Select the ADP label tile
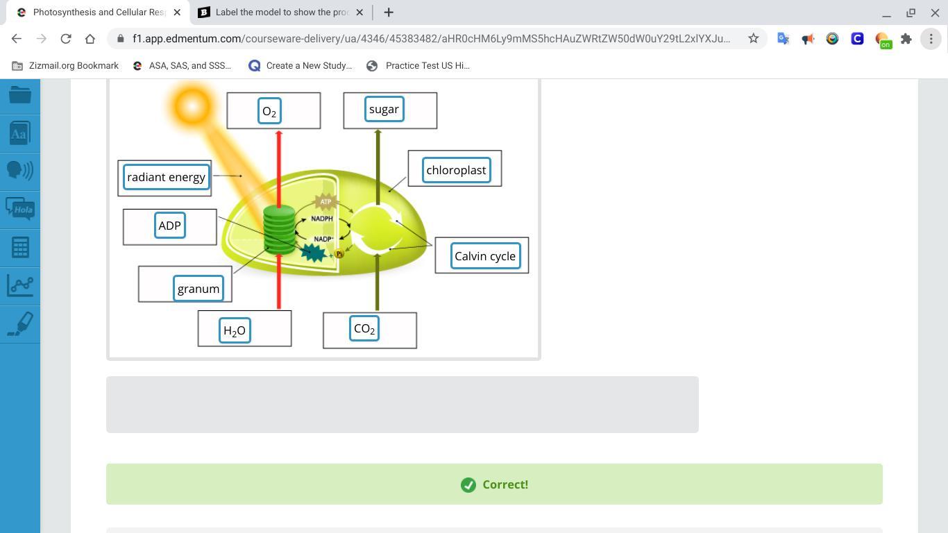Viewport: 948px width, 533px height. pyautogui.click(x=169, y=226)
